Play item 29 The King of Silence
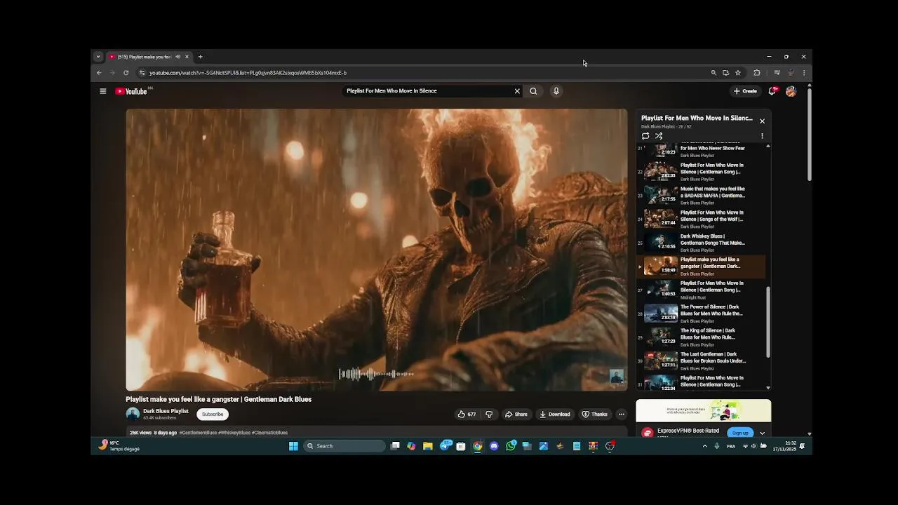Image resolution: width=898 pixels, height=505 pixels. tap(702, 337)
